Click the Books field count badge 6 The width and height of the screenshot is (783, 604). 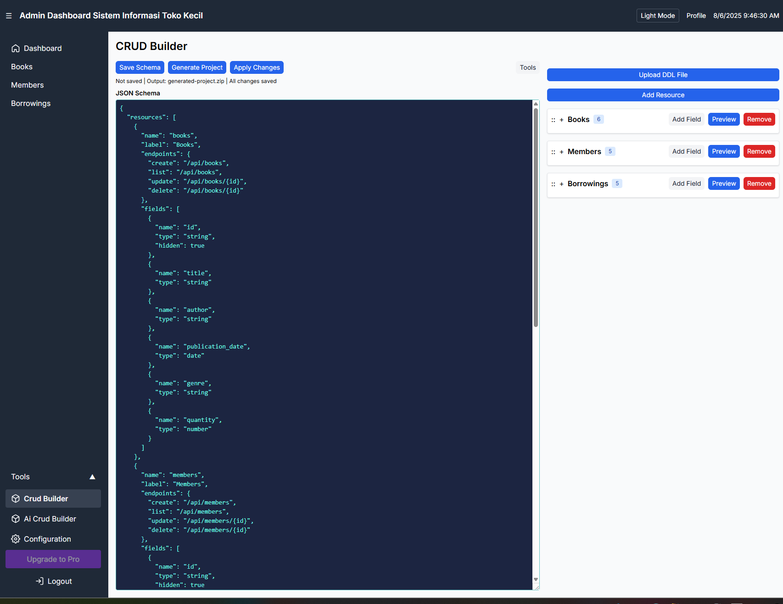click(598, 119)
